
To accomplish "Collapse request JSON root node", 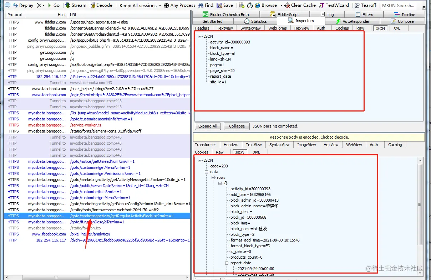I will tap(200, 36).
